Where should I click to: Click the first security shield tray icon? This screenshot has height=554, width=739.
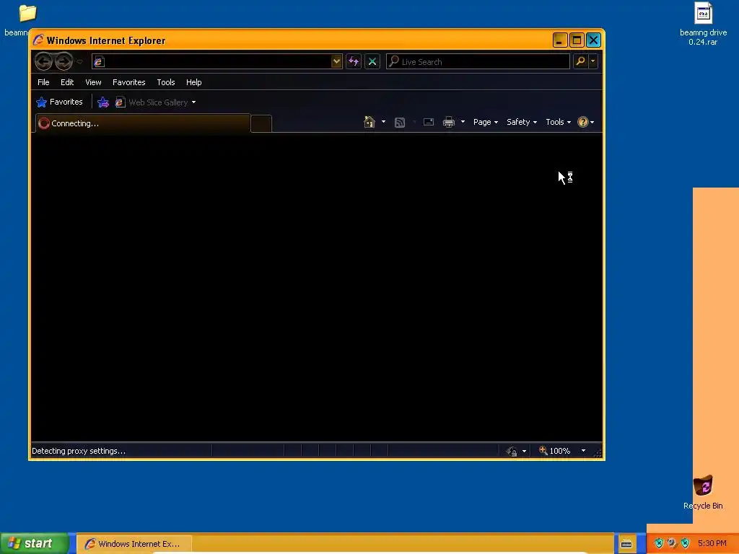coord(659,544)
